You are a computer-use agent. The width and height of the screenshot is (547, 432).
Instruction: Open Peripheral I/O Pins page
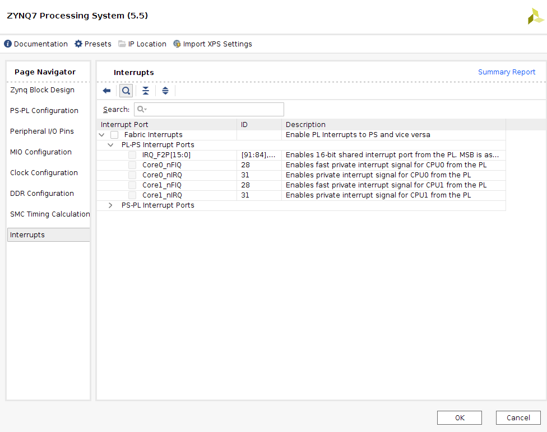click(x=42, y=132)
